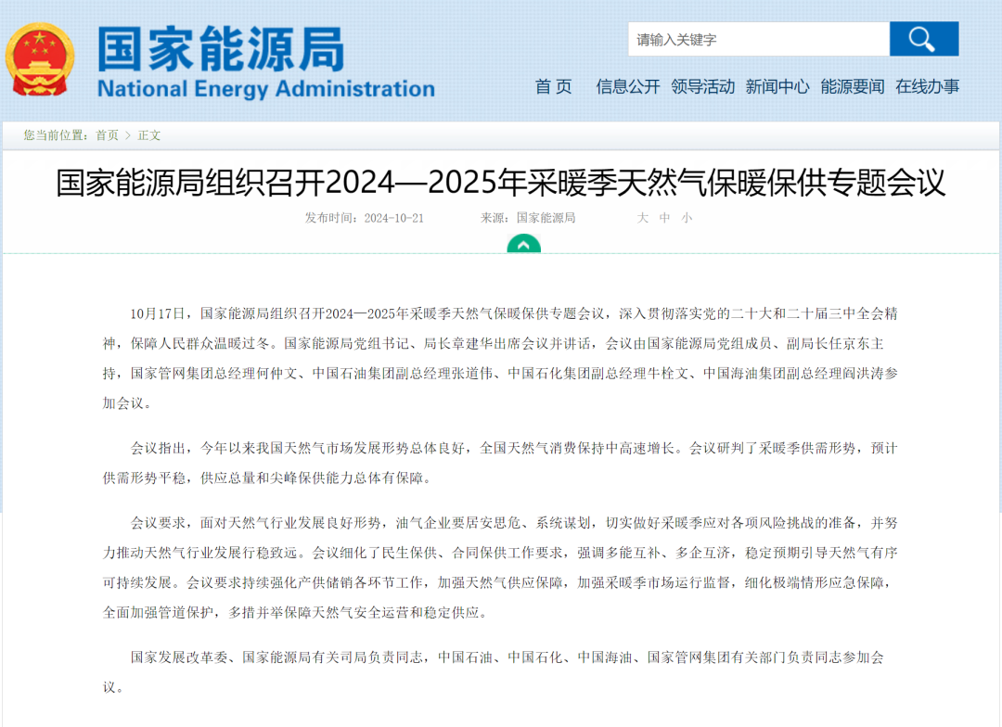Click paragraph starting with 会议要求
This screenshot has height=727, width=1002.
[500, 568]
